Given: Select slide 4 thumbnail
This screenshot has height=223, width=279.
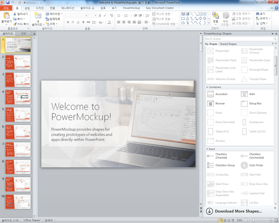Looking at the screenshot, I should click(18, 97).
